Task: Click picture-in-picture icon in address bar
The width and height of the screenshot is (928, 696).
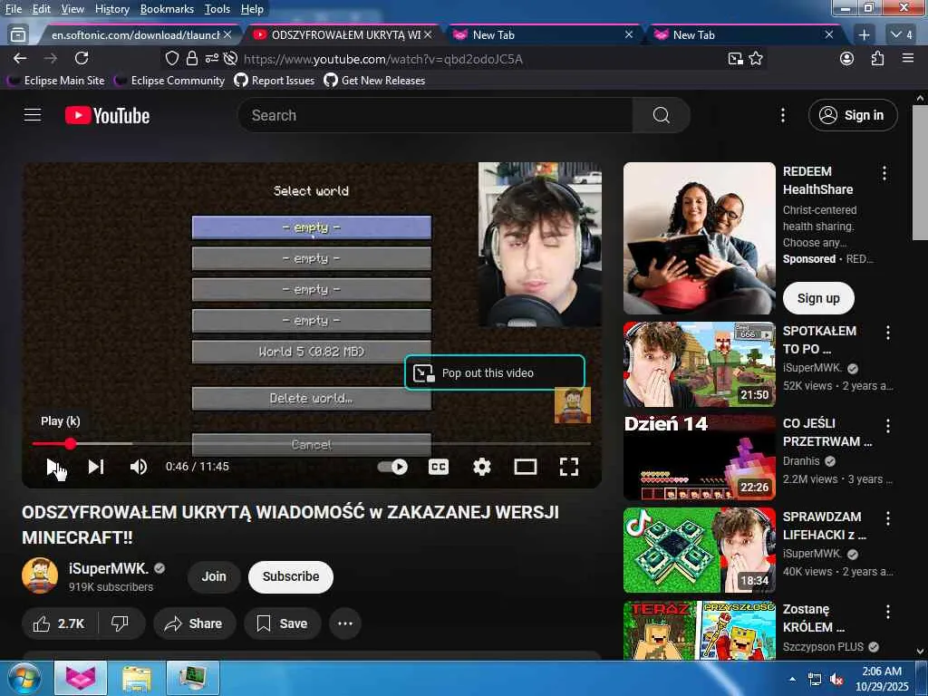Action: (736, 58)
